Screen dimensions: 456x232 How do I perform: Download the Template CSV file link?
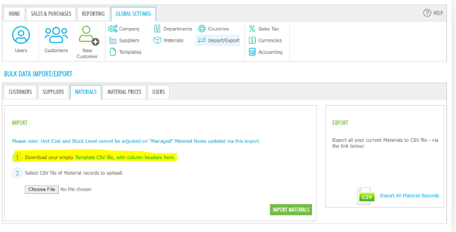coord(125,158)
